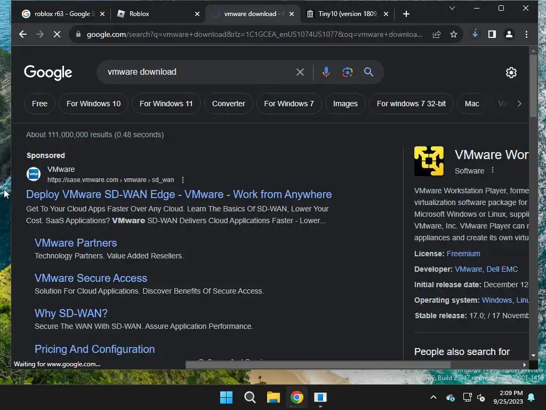This screenshot has height=410, width=546.
Task: Click the forward navigation arrow
Action: coord(40,34)
